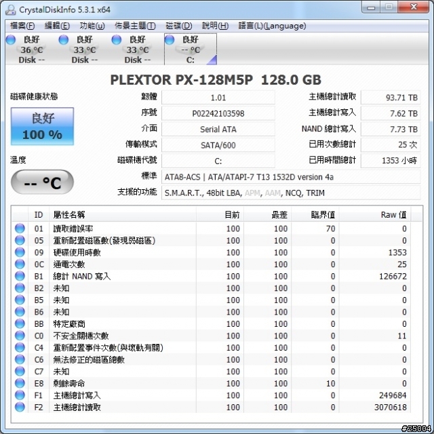The height and width of the screenshot is (434, 434).
Task: Open the 磁碟(D) menu
Action: (x=179, y=26)
